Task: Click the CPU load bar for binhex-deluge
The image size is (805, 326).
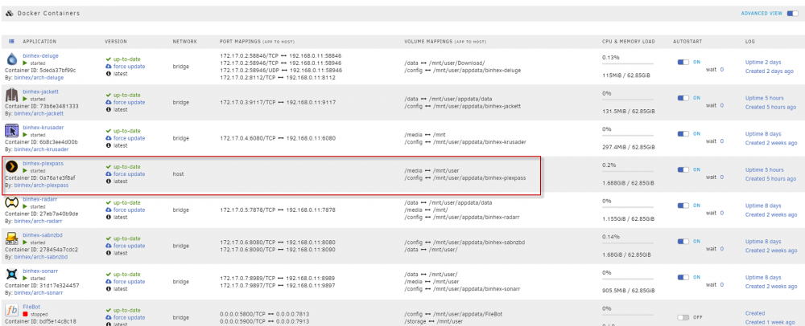Action: tap(628, 64)
